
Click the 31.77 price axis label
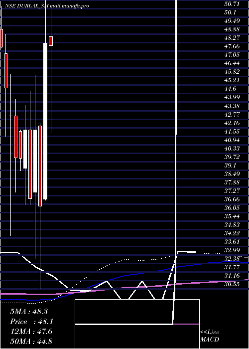[x=232, y=267]
